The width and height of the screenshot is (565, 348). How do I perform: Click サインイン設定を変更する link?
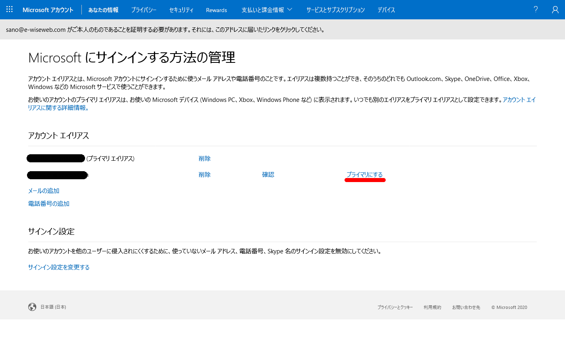59,267
